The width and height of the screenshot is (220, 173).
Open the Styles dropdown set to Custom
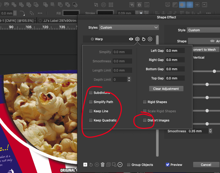tap(129, 28)
